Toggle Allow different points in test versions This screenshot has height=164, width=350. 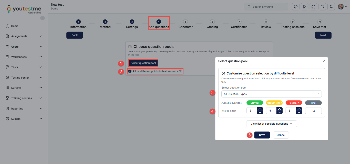(x=130, y=71)
